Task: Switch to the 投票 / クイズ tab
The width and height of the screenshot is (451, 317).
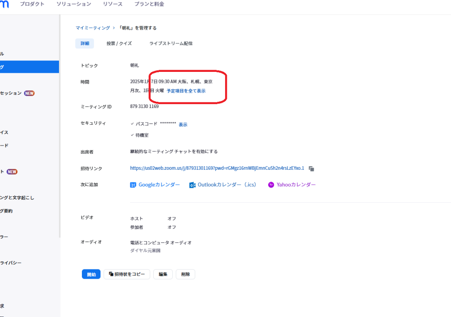Action: [x=119, y=43]
